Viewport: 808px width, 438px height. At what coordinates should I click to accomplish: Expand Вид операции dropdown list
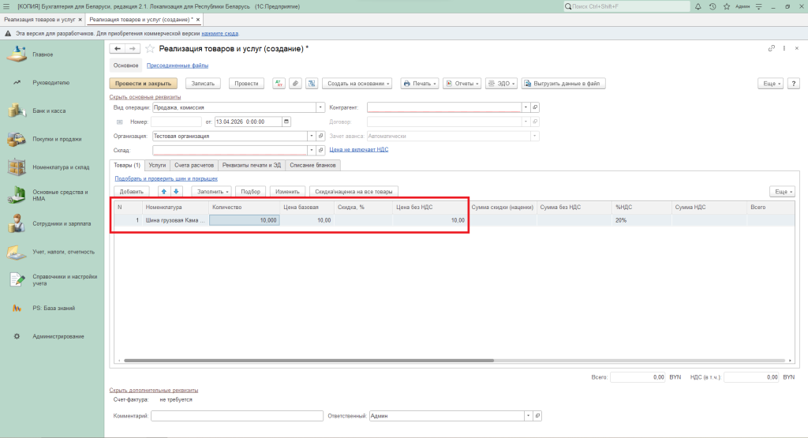coord(320,107)
